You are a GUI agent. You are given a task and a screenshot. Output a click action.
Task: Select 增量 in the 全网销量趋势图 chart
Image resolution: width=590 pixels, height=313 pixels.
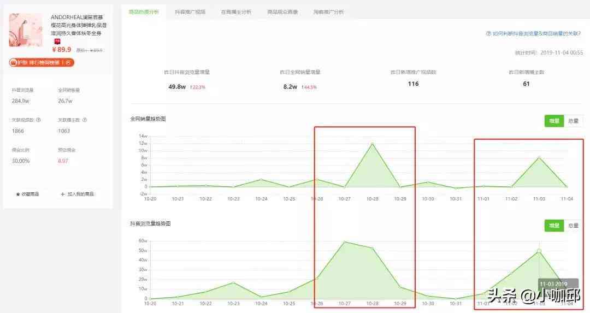(x=554, y=121)
